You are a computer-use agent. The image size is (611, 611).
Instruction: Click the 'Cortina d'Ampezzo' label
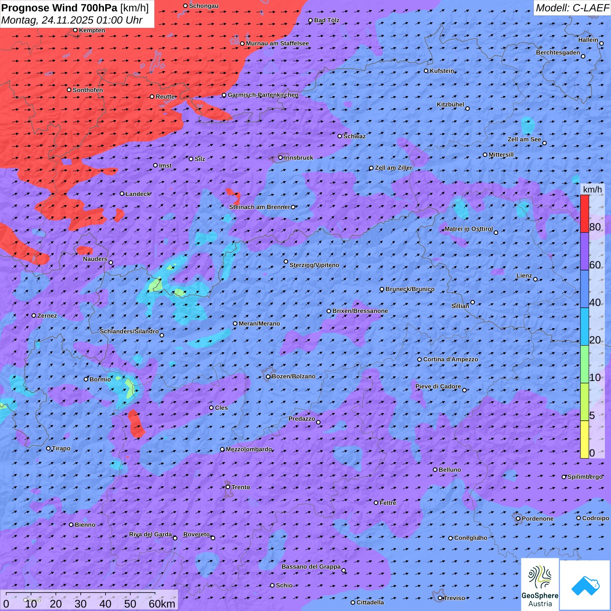(451, 359)
